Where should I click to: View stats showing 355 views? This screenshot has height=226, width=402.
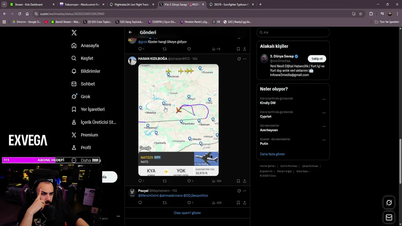point(217,181)
